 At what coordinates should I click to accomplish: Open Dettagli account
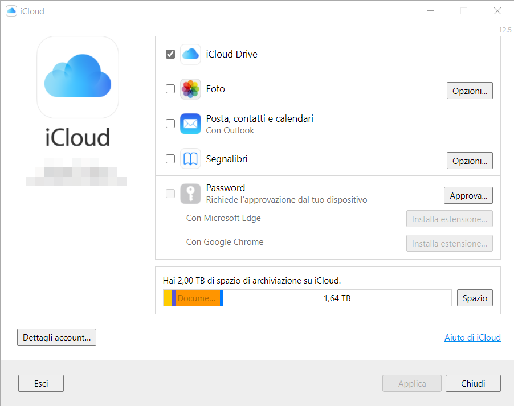coord(56,337)
